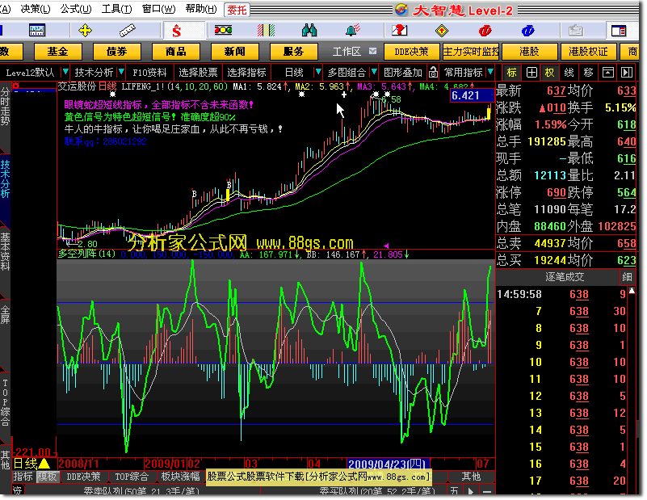The image size is (647, 500).
Task: Switch to the 全屏 side tab
Action: click(5, 315)
